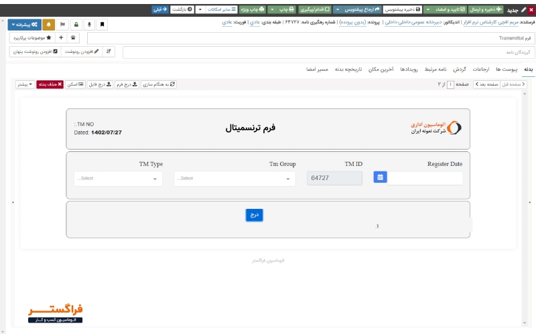Click sender link مریم افچی

[x=490, y=22]
